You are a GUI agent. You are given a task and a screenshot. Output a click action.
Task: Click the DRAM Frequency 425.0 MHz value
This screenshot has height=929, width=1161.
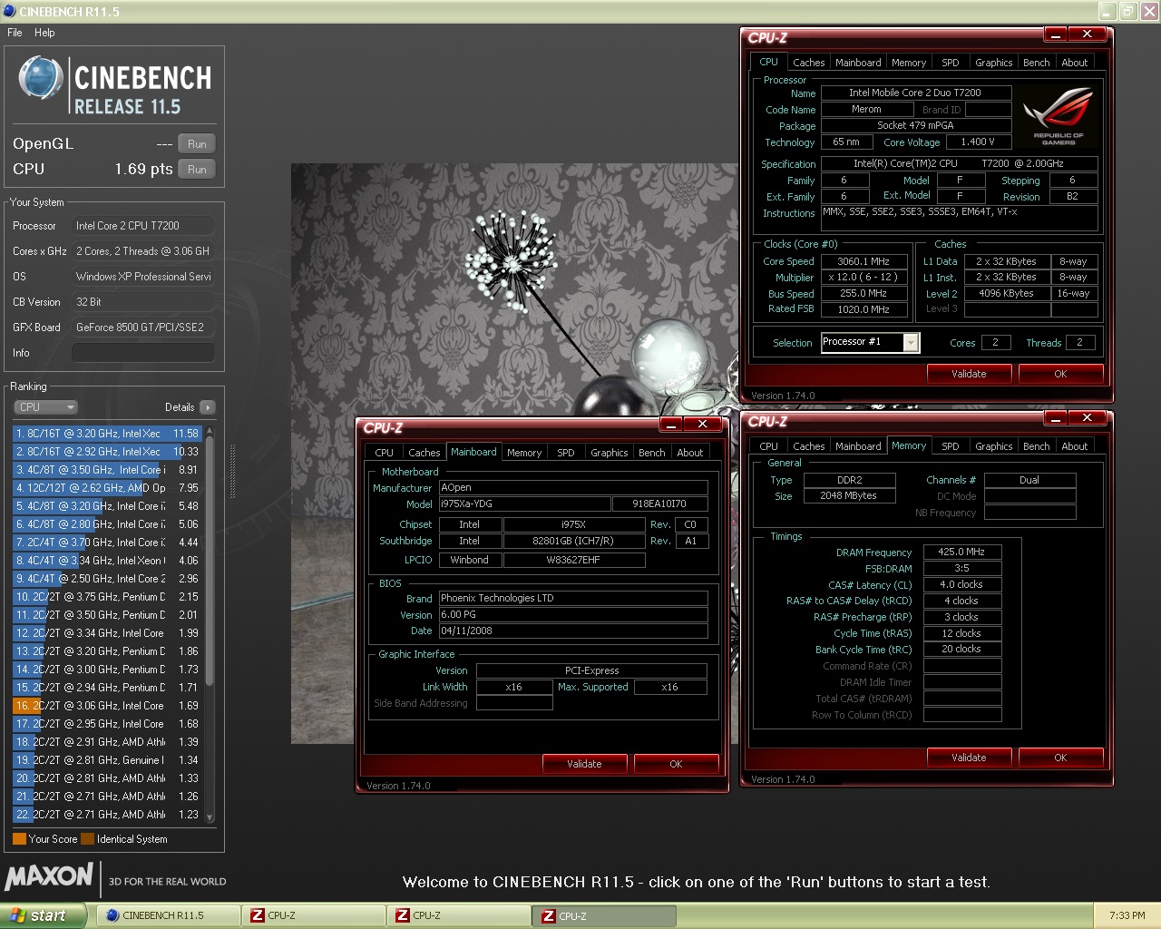point(961,552)
